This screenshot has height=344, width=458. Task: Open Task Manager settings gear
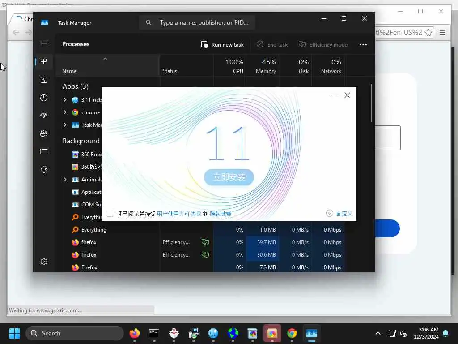[x=44, y=262]
